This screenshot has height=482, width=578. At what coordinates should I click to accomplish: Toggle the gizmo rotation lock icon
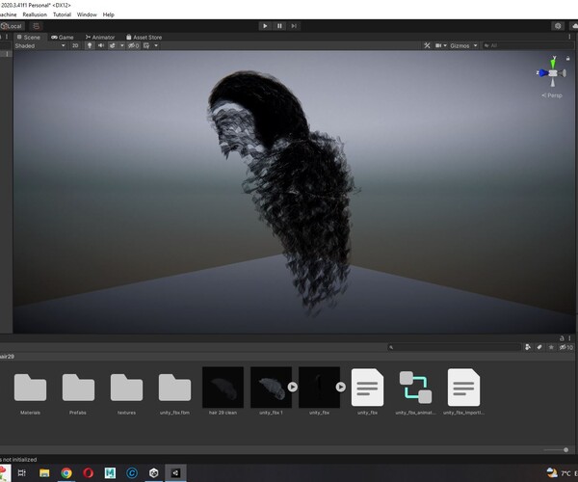(x=568, y=58)
